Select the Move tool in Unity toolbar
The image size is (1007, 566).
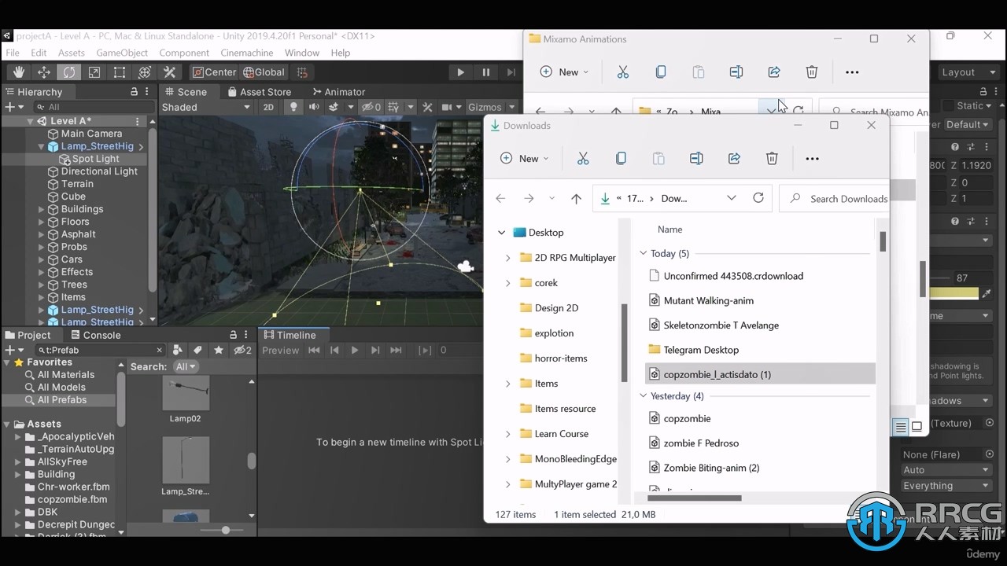click(x=44, y=72)
